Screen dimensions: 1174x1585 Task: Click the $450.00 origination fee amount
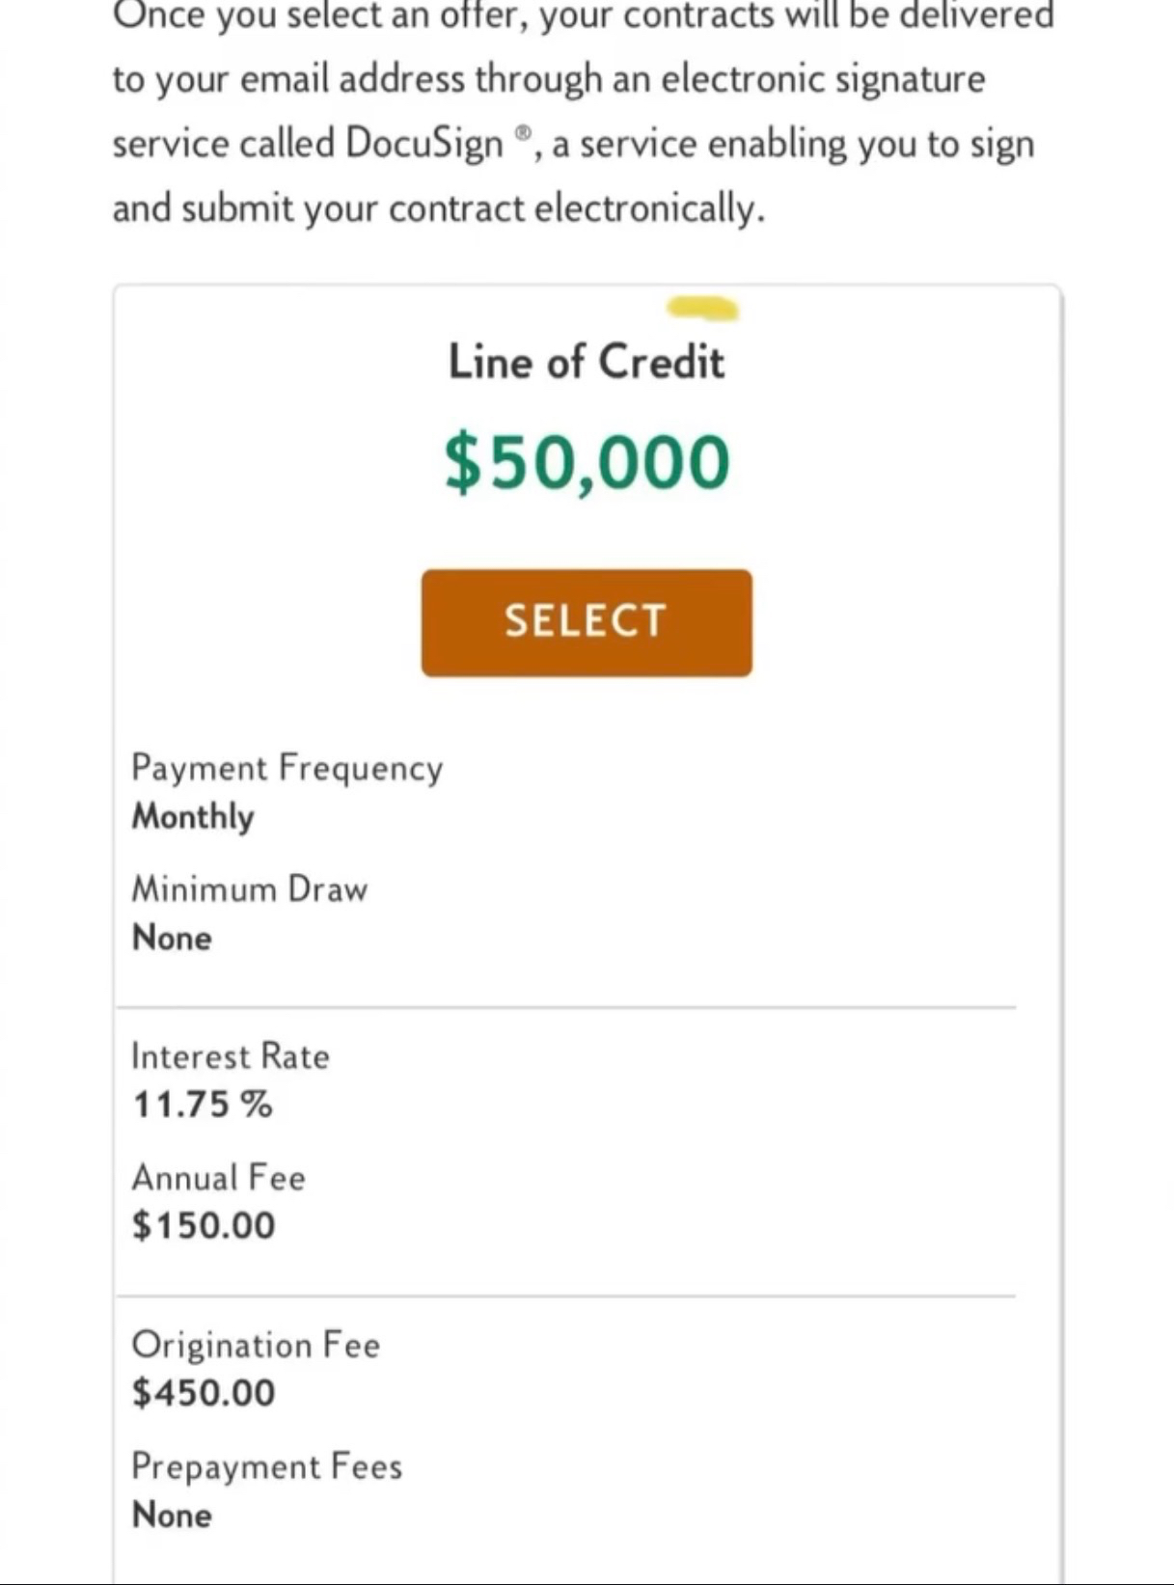tap(204, 1393)
